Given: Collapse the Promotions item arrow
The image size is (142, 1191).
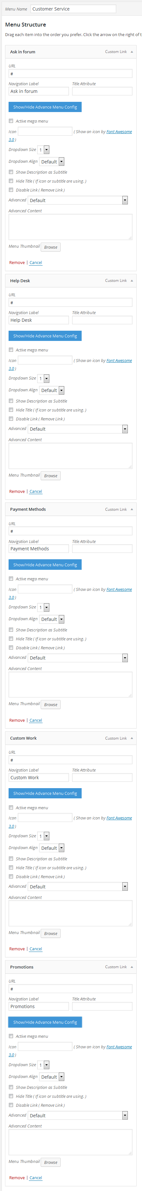Looking at the screenshot, I should coord(132,967).
